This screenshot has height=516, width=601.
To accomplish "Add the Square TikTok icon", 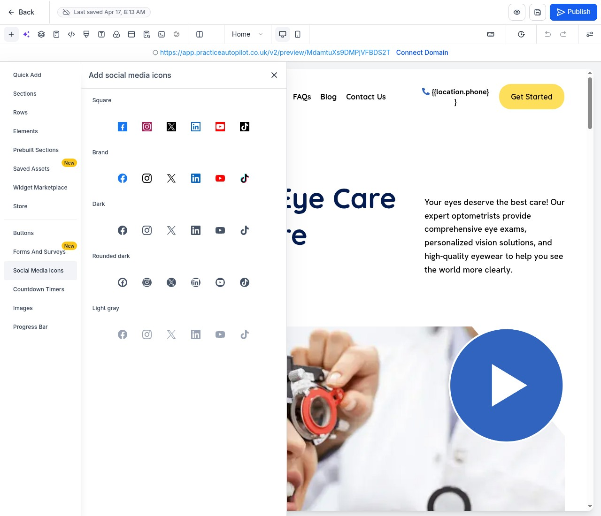I will 245,127.
